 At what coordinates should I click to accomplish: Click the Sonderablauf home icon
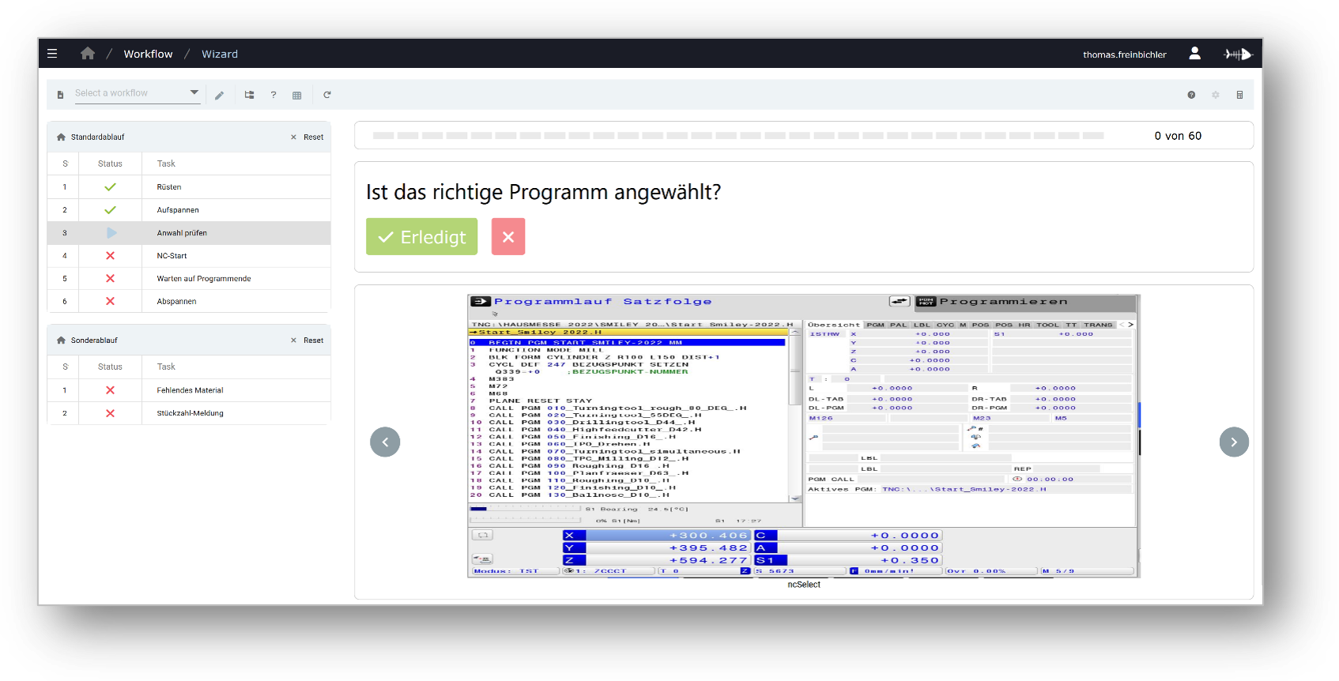coord(61,340)
